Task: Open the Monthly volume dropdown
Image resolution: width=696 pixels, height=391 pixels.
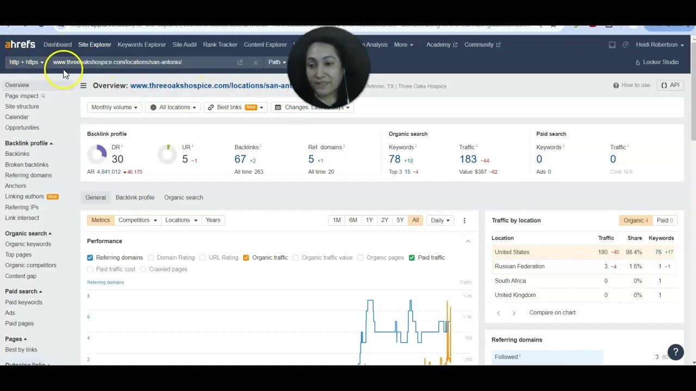Action: tap(114, 108)
